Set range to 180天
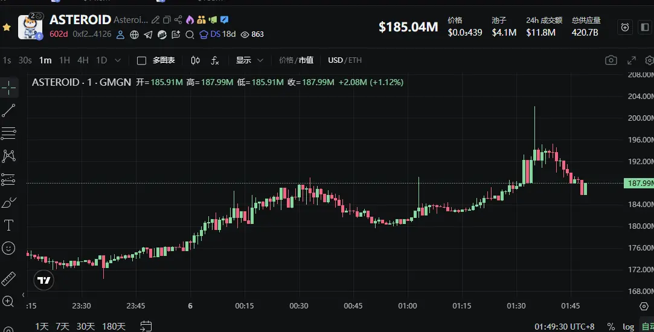The width and height of the screenshot is (654, 332). click(x=114, y=326)
